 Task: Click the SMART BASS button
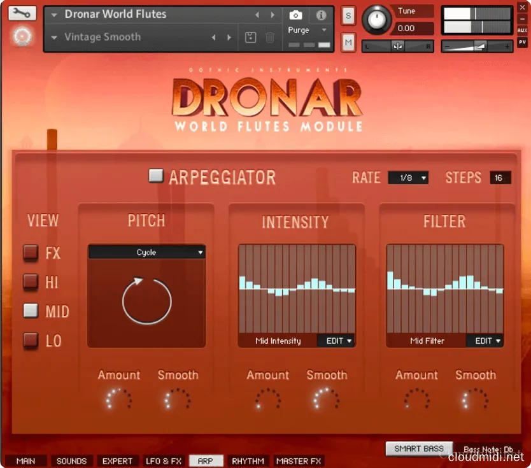419,449
